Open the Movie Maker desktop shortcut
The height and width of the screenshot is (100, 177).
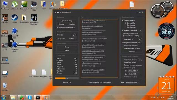(x=53, y=5)
